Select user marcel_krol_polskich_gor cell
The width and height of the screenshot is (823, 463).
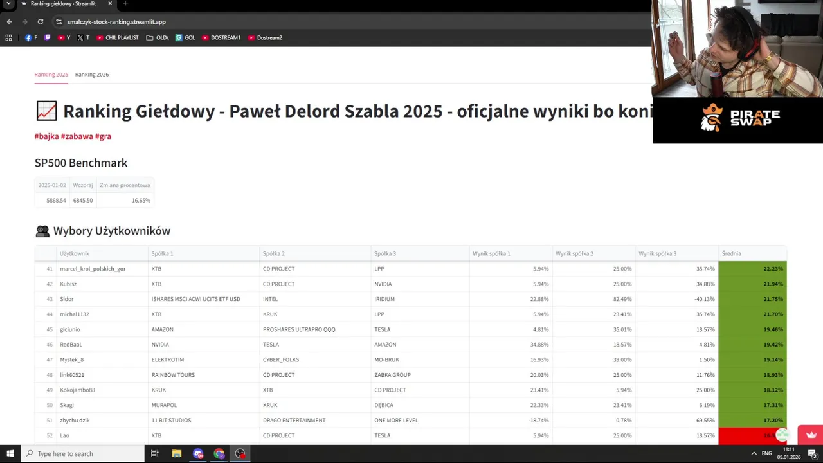(x=102, y=269)
